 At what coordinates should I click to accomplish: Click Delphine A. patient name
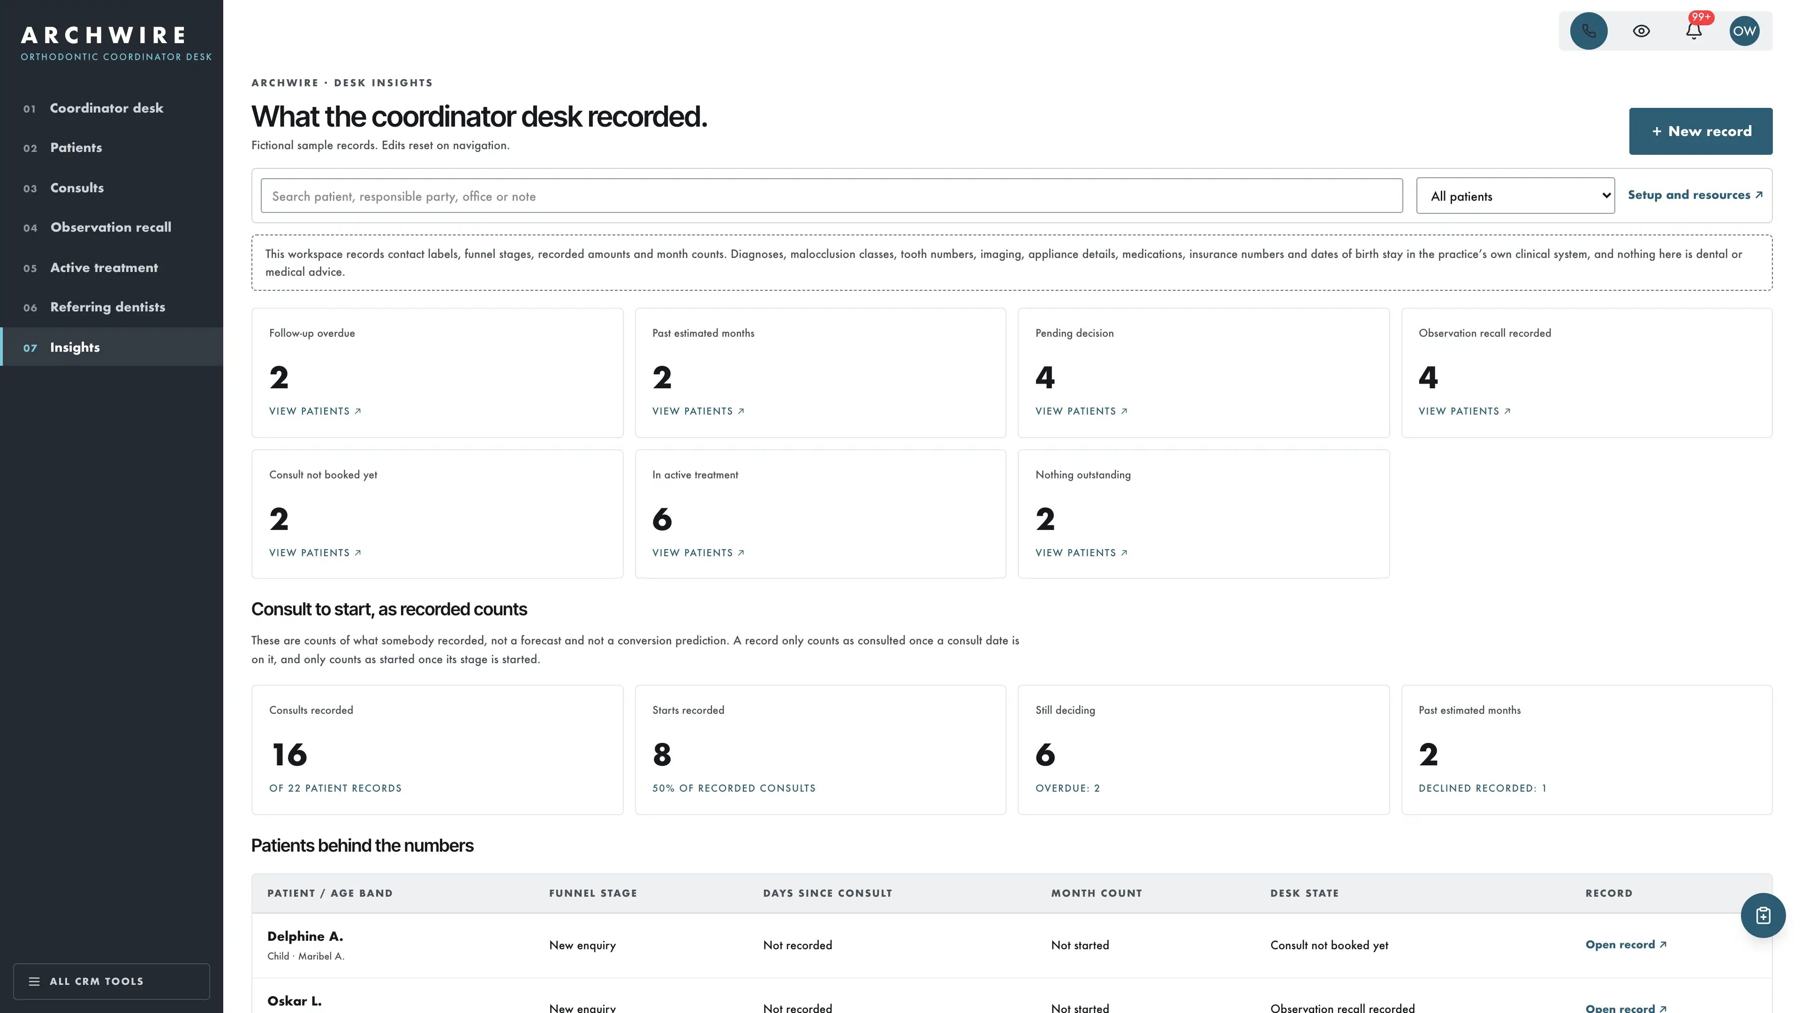tap(305, 936)
